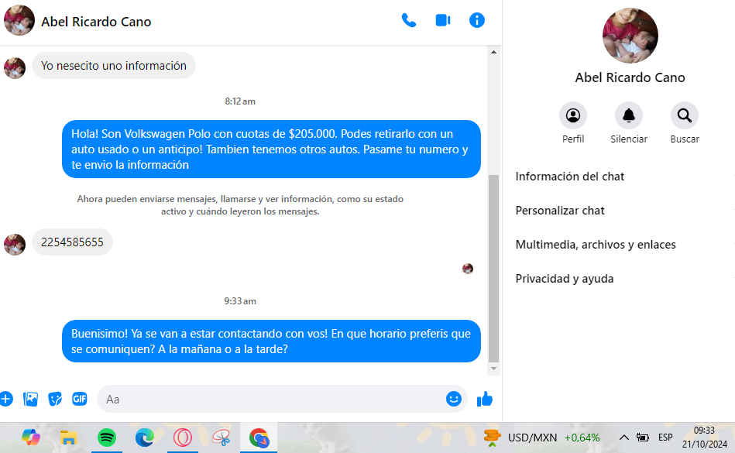Open the emoji picker in message box
This screenshot has height=453, width=735.
(454, 399)
